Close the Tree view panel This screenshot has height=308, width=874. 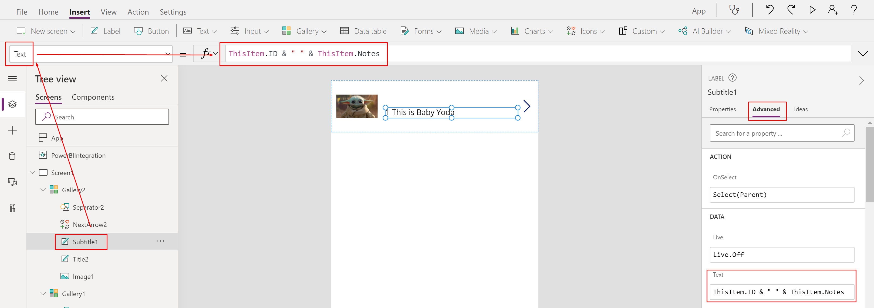[164, 78]
